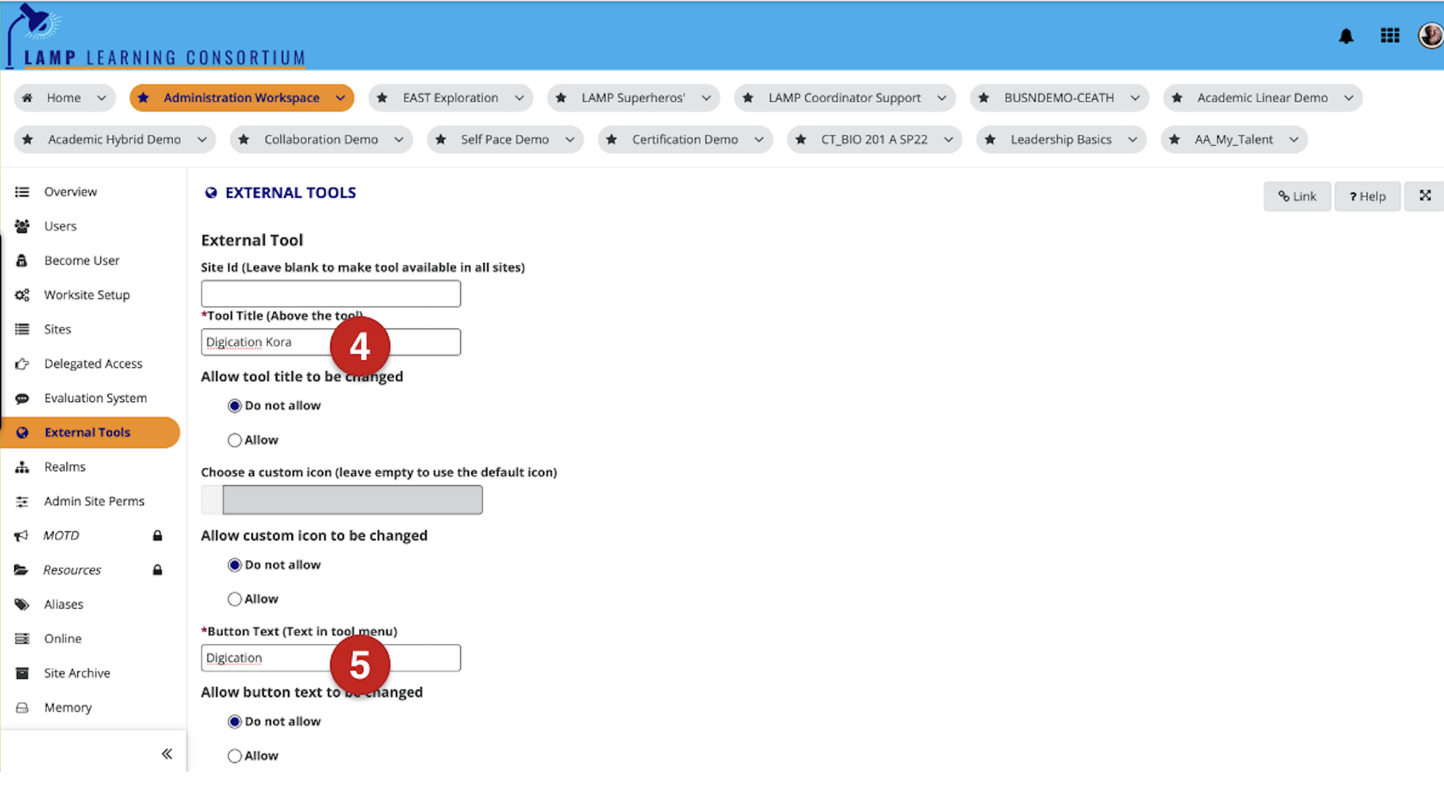This screenshot has height=789, width=1444.
Task: Open the Self Pace Demo site
Action: point(505,140)
